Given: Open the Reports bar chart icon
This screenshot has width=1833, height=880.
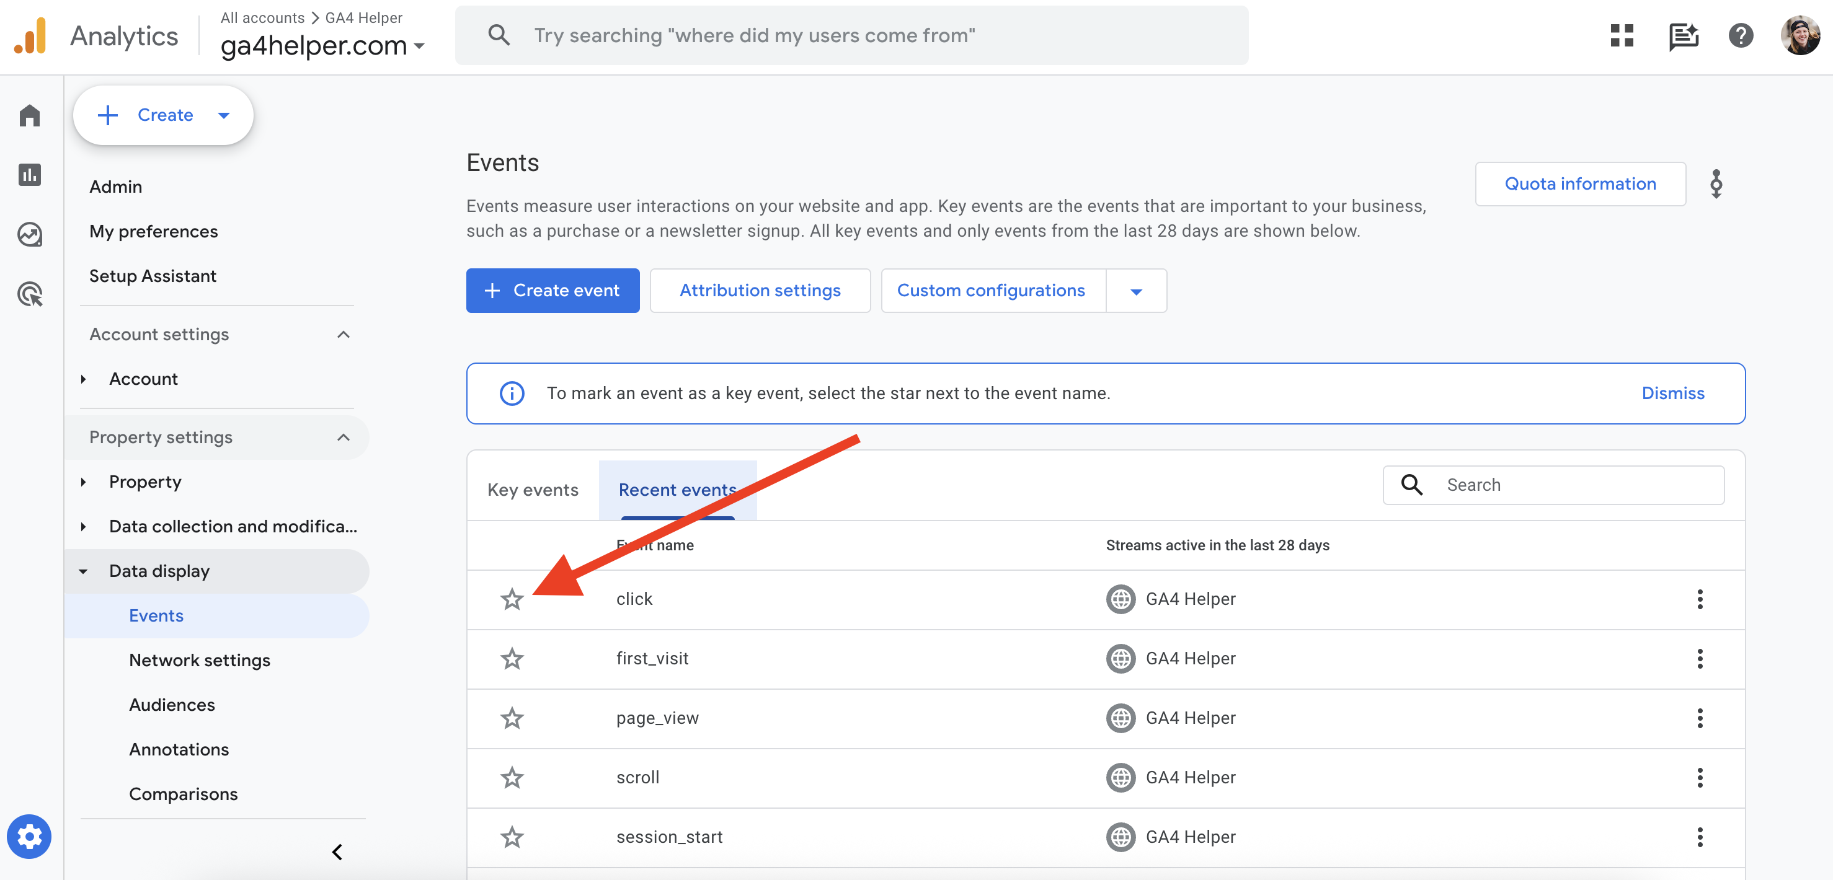Looking at the screenshot, I should [30, 174].
